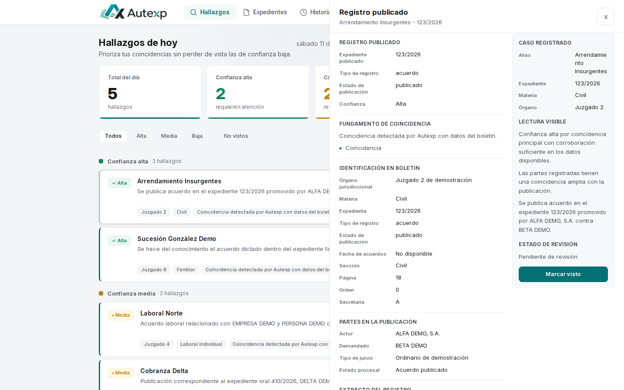Click the Coincidencia bullet item
The image size is (624, 390).
(x=363, y=148)
